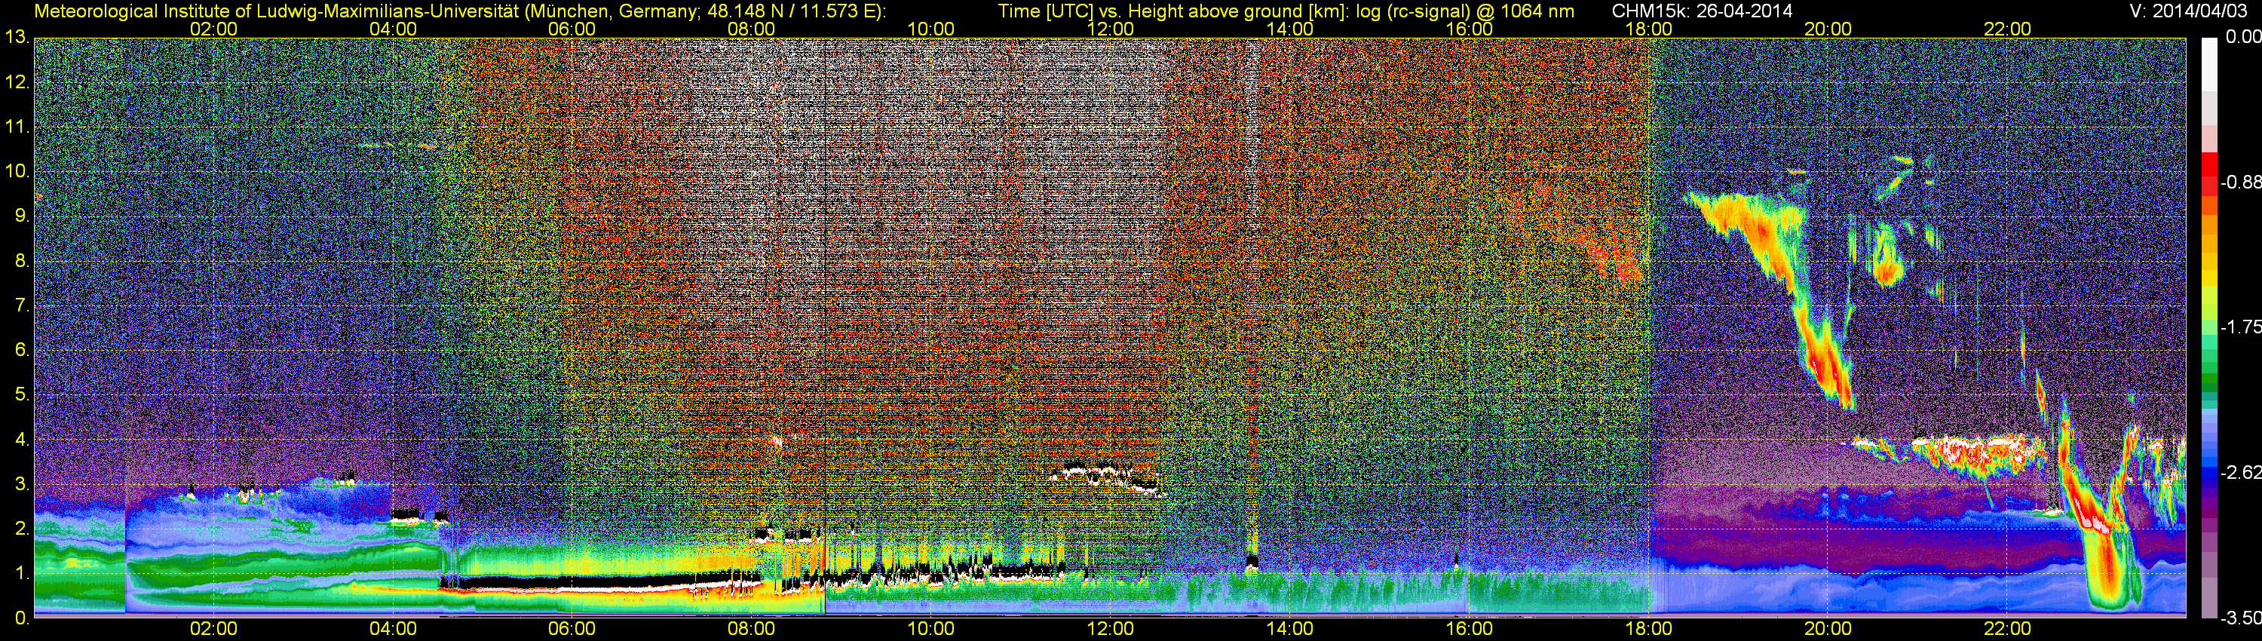Click the 02:00 label on the bottom time axis
The width and height of the screenshot is (2262, 641).
[x=213, y=629]
